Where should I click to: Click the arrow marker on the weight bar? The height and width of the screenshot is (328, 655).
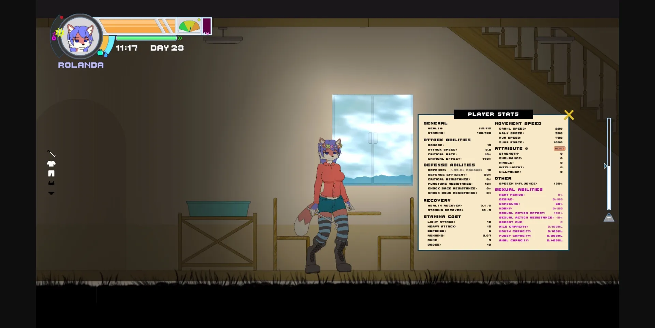coord(606,166)
